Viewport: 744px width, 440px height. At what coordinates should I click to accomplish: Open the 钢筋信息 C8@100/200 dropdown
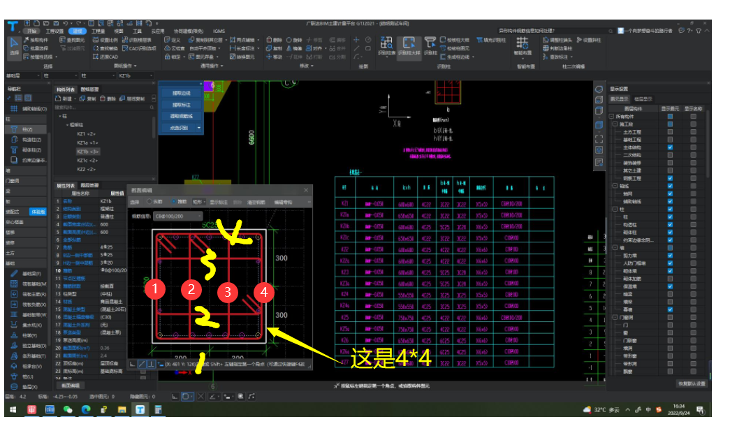point(178,217)
